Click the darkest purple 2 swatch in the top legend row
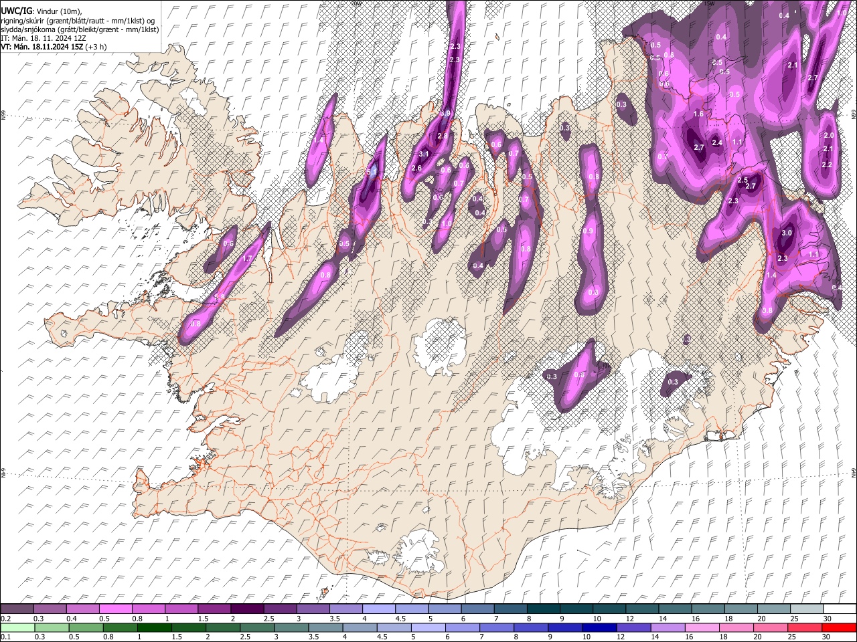The height and width of the screenshot is (642, 857). (246, 609)
